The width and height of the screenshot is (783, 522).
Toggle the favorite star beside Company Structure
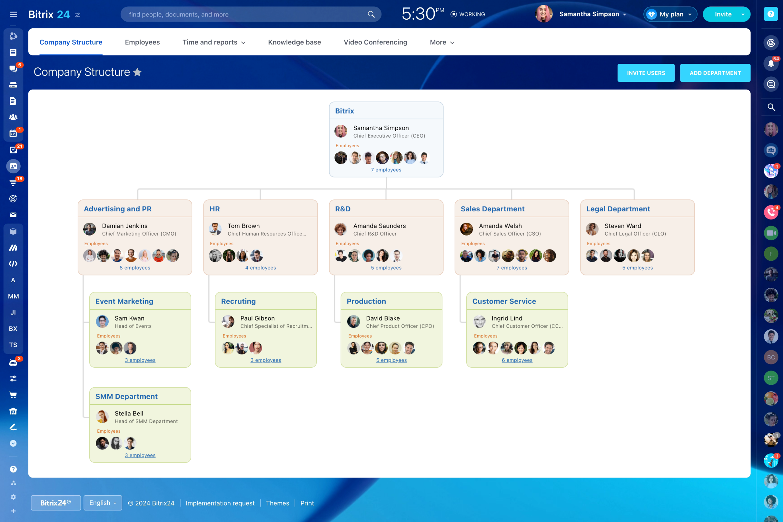pos(137,72)
